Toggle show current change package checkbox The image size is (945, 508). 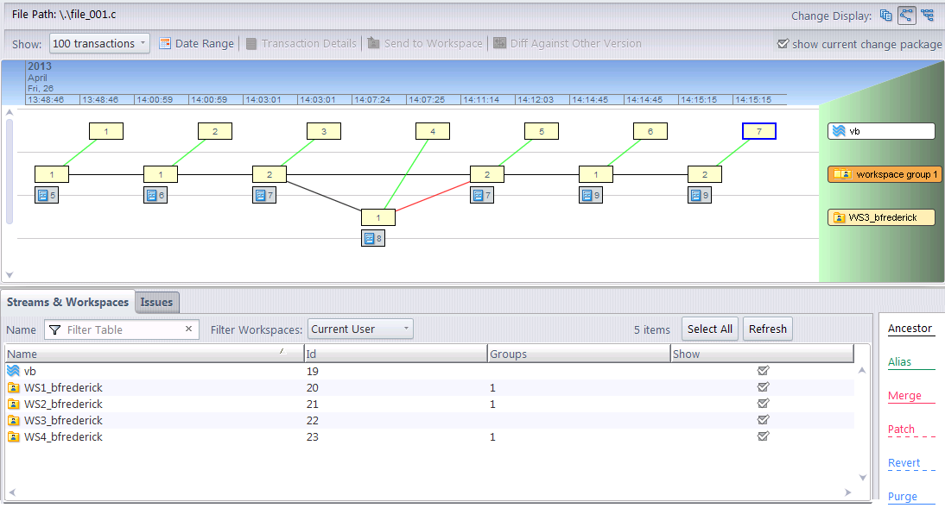tap(783, 44)
